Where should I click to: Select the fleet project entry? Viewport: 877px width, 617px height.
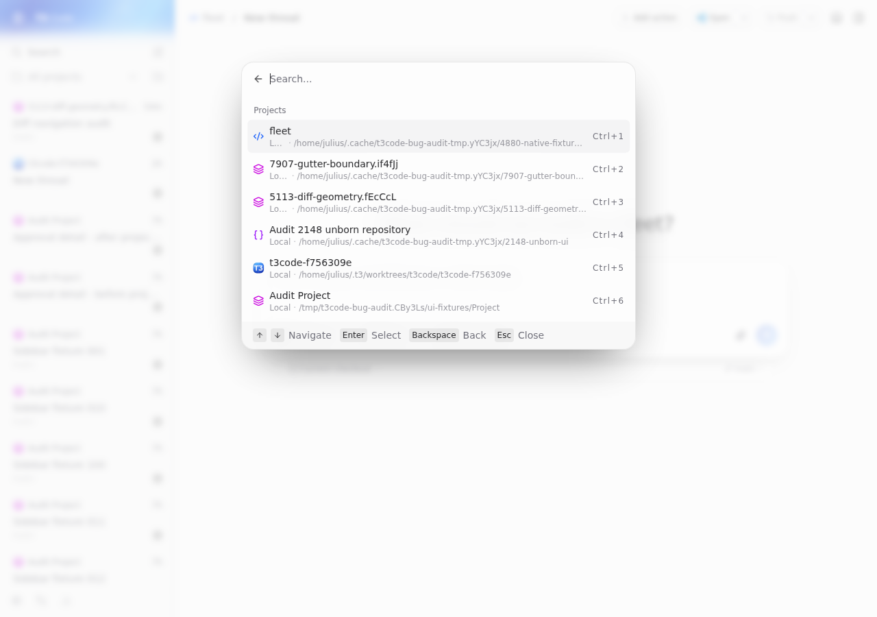[x=438, y=136]
